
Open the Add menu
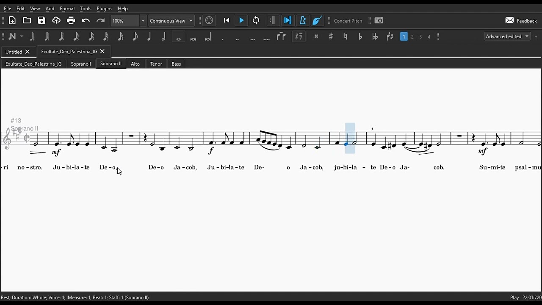[50, 8]
